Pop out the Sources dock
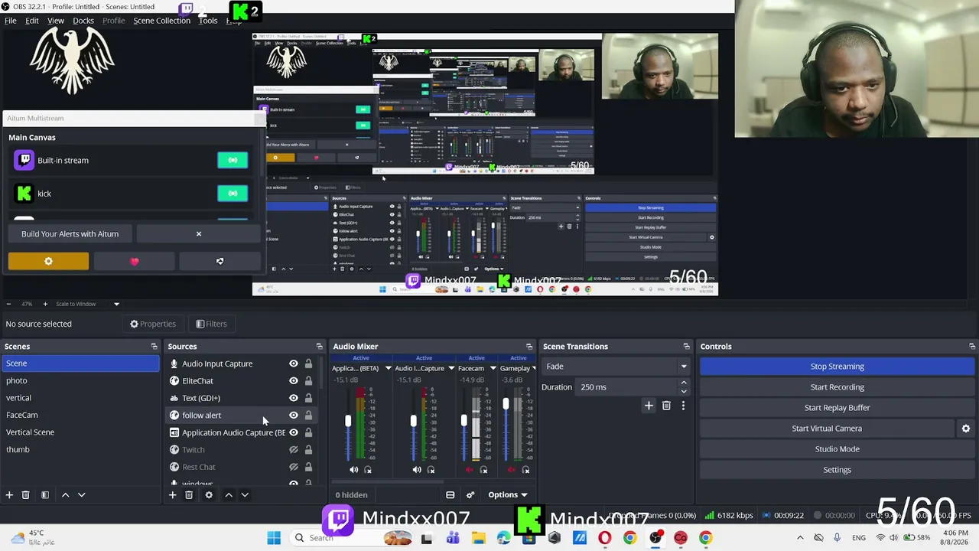979x551 pixels. click(320, 347)
